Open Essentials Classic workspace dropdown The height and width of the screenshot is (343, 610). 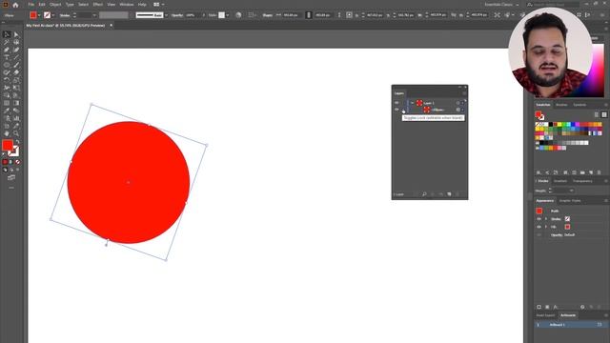[x=501, y=5]
